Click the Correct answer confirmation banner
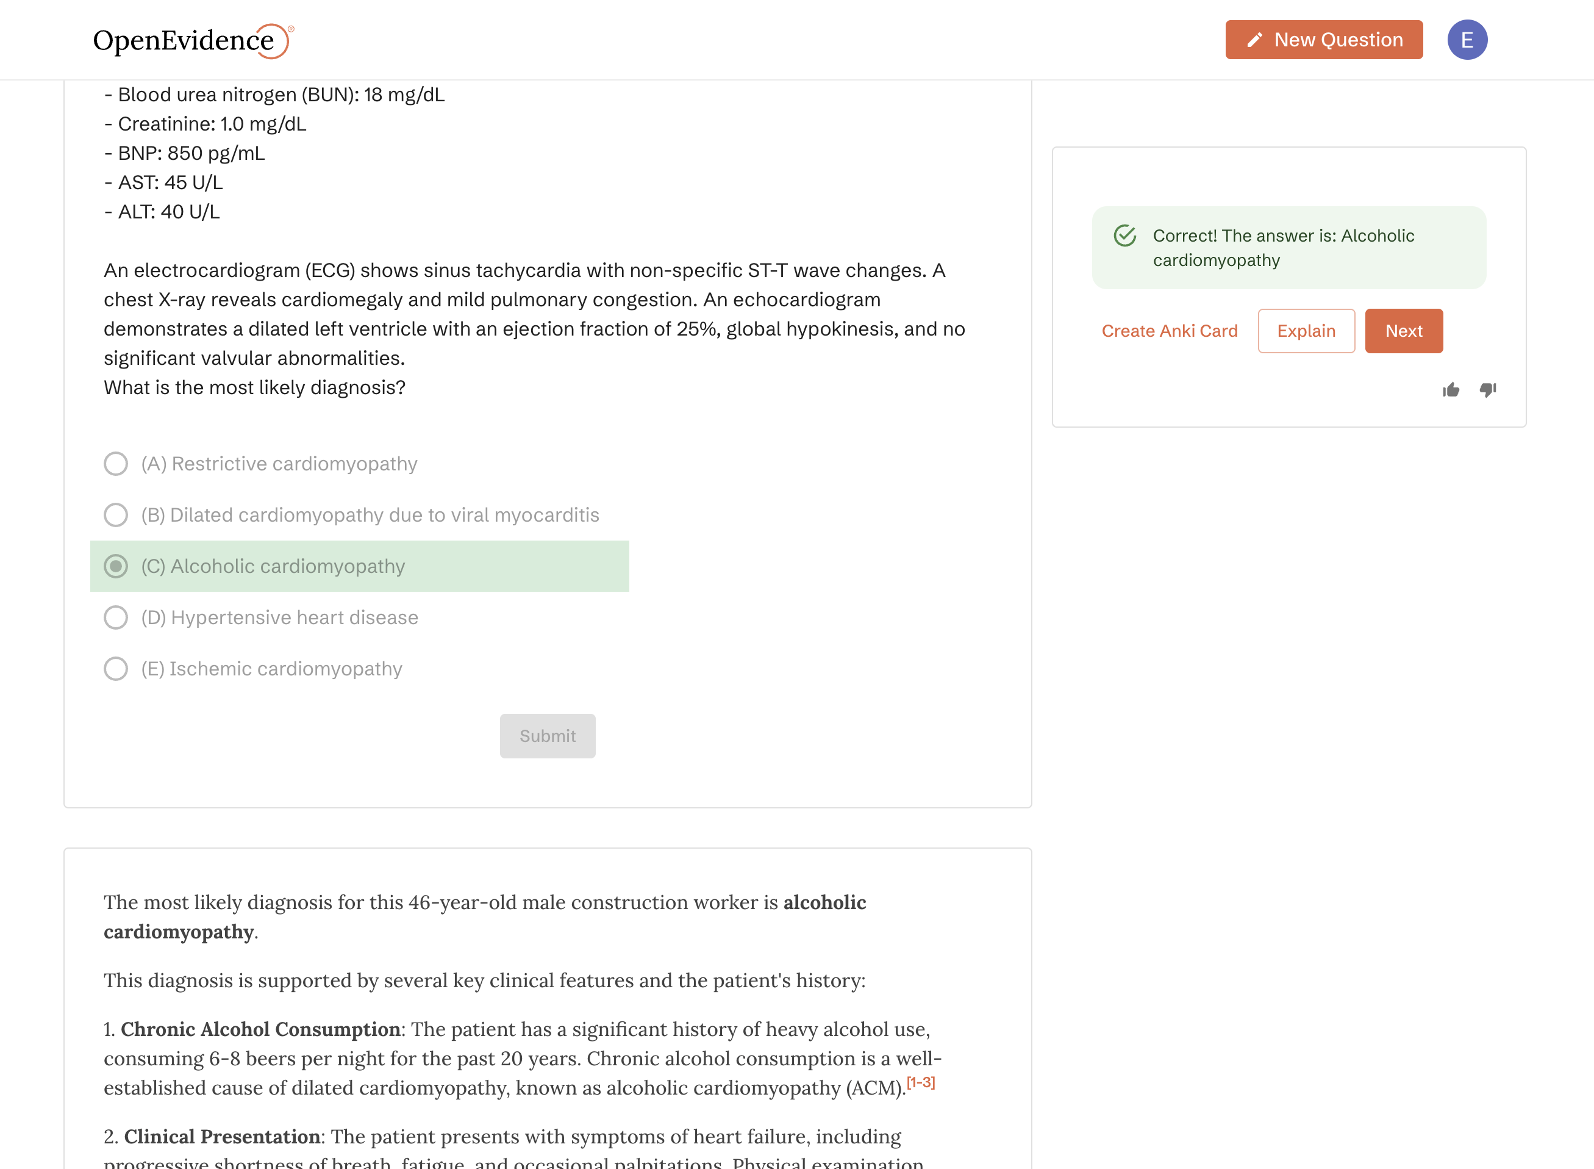This screenshot has height=1169, width=1594. coord(1288,248)
